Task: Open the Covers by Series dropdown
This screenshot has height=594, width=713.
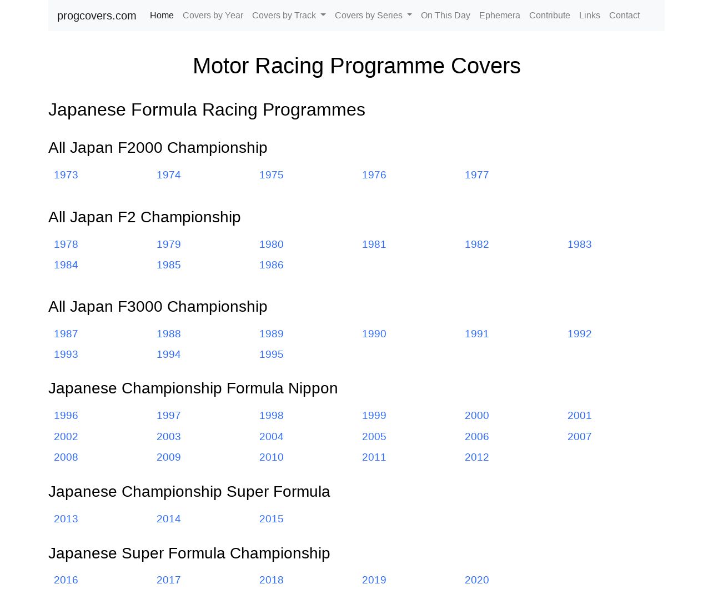Action: tap(373, 16)
